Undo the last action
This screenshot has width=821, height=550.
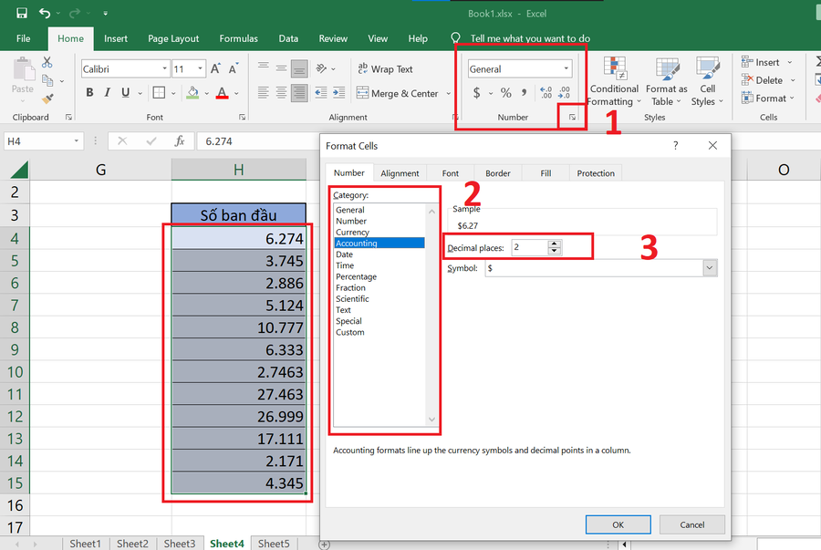pyautogui.click(x=45, y=13)
